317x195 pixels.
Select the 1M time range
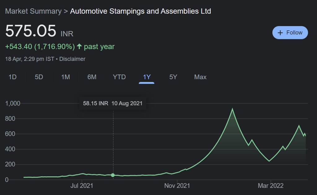pos(65,77)
